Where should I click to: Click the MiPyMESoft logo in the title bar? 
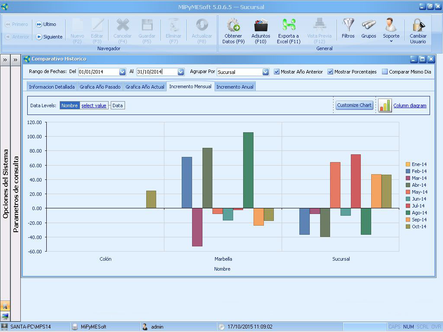click(x=4, y=6)
